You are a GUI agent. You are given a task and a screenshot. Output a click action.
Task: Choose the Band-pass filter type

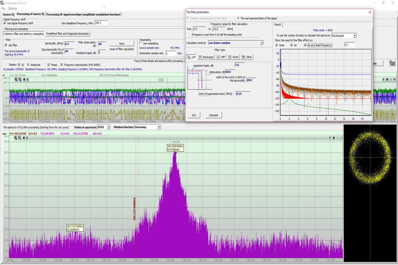point(206,57)
